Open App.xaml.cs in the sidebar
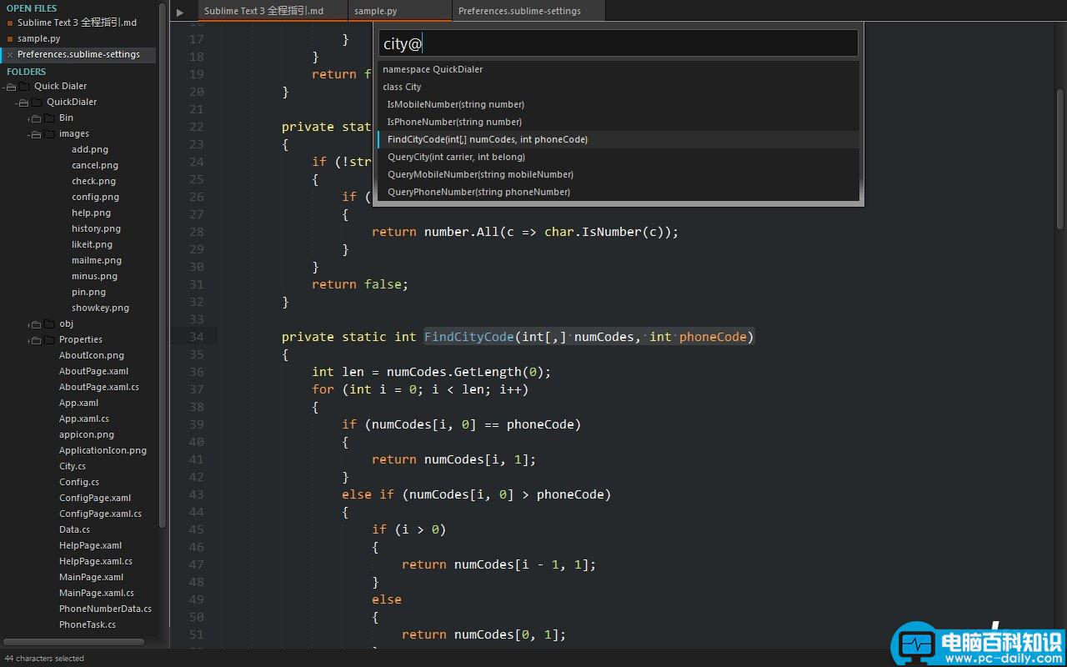Viewport: 1067px width, 667px height. pyautogui.click(x=84, y=419)
